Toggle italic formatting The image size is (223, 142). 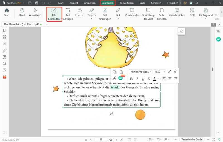137,79
